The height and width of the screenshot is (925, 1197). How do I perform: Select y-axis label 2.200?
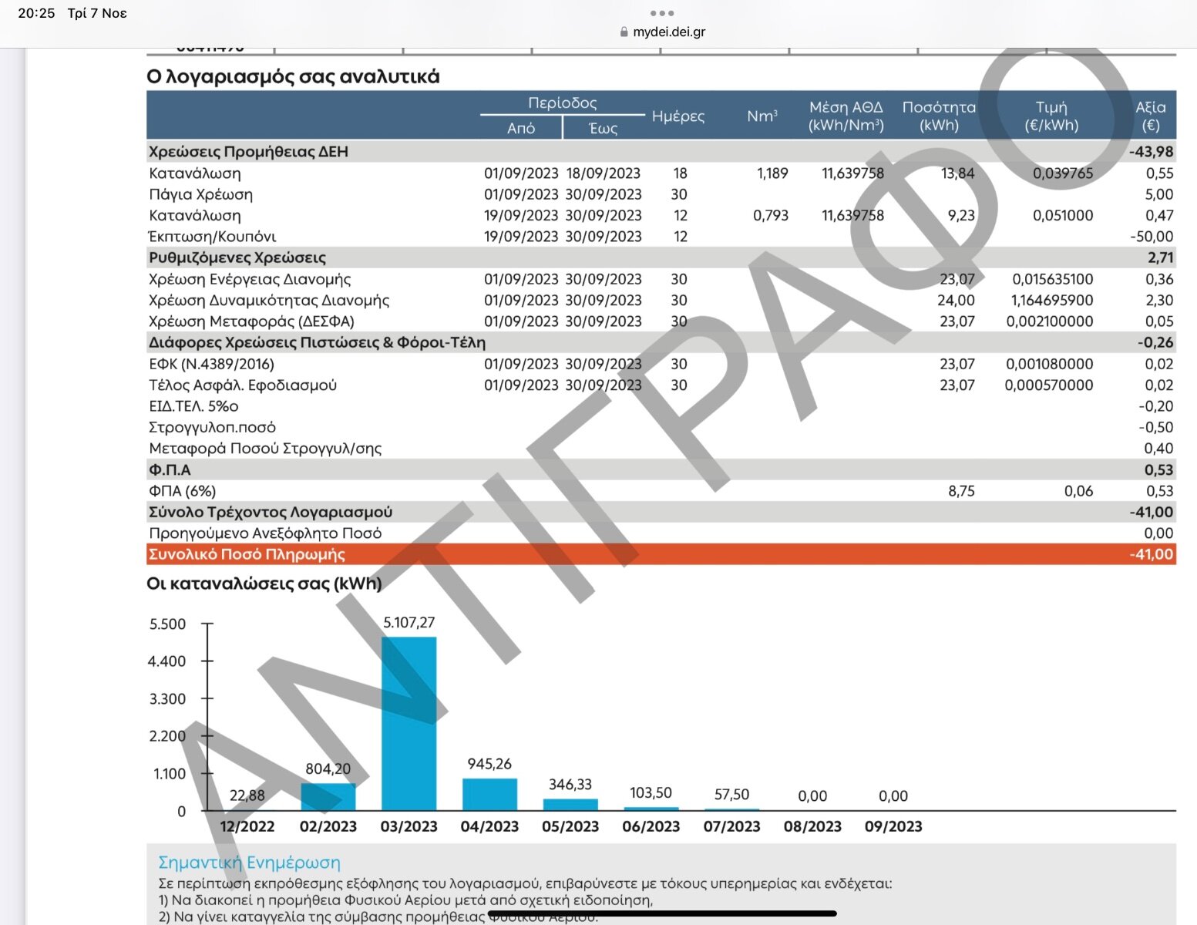[167, 736]
